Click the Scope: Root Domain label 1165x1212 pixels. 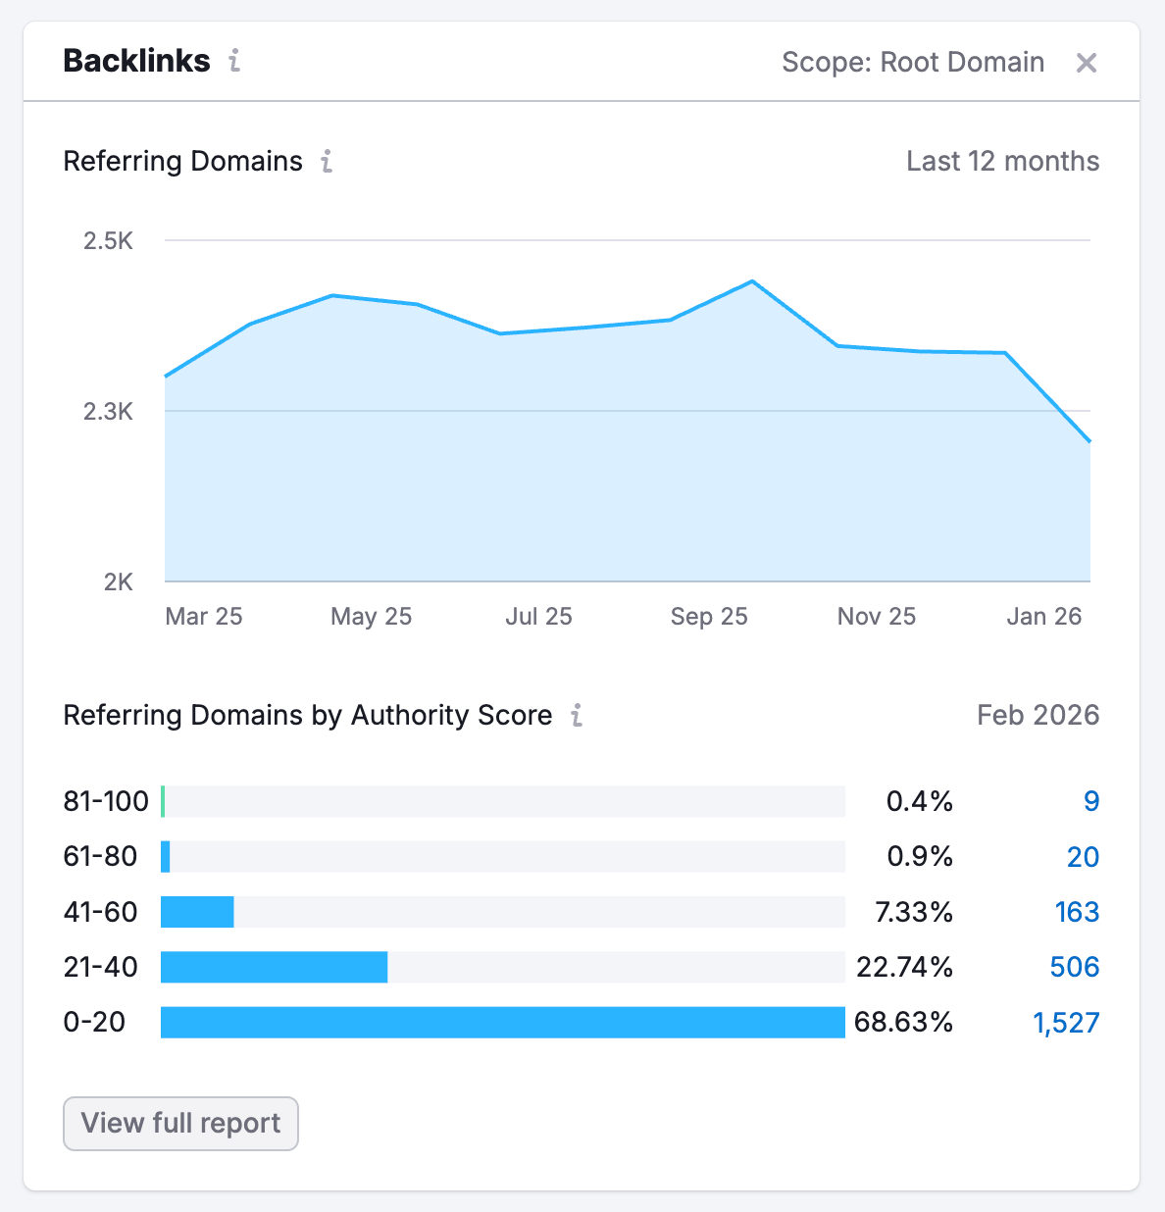click(x=912, y=62)
